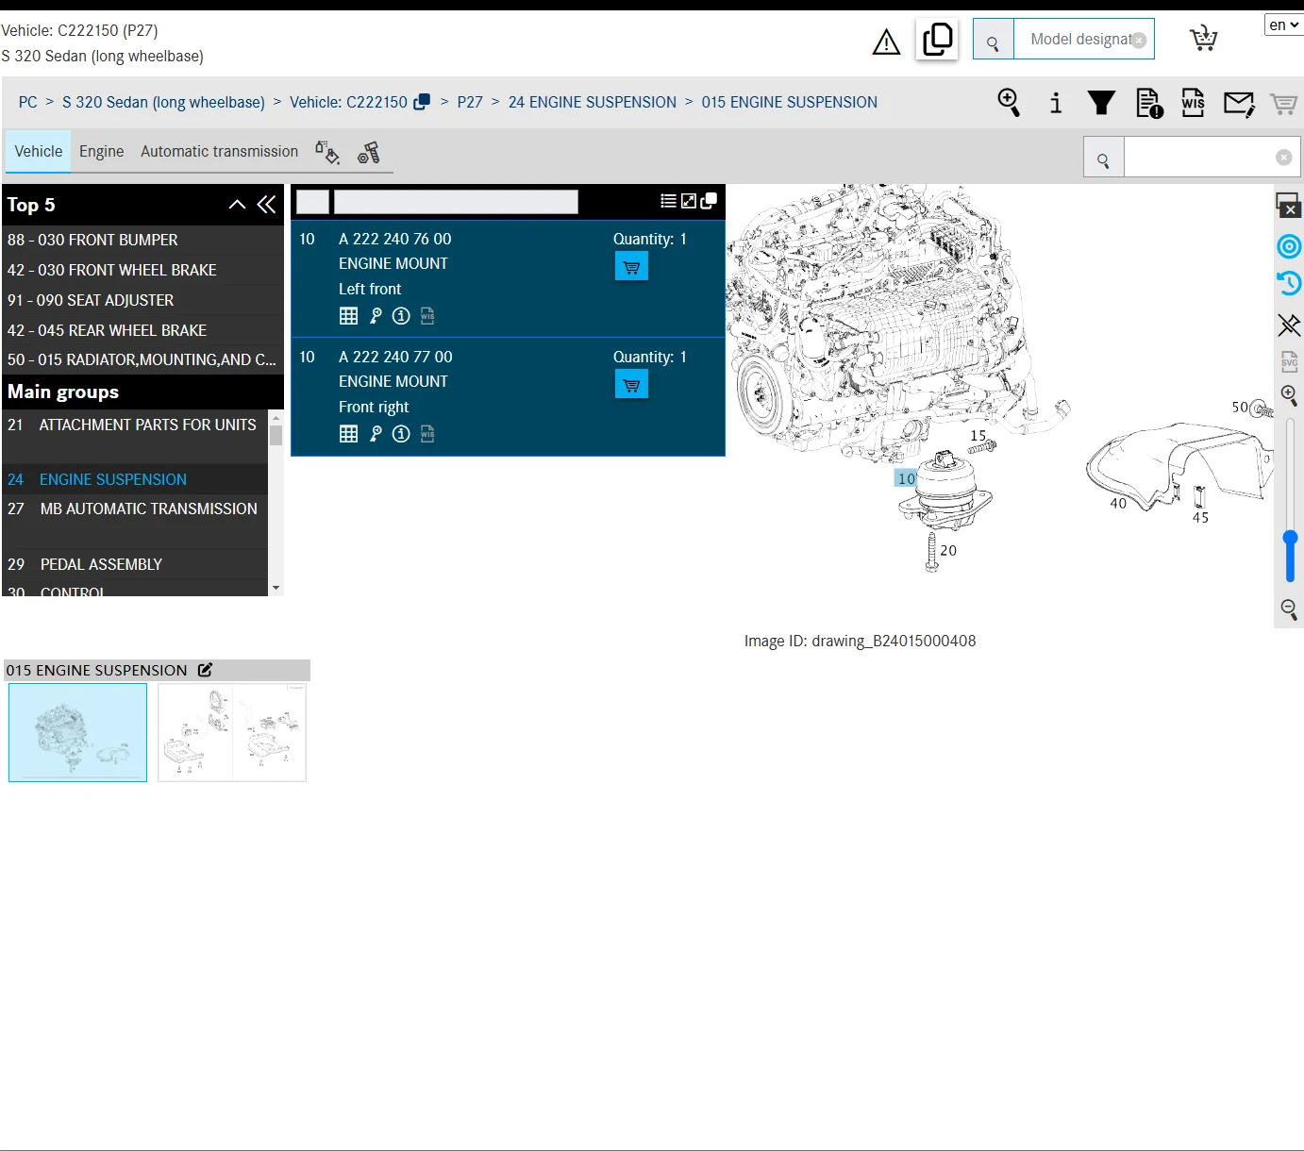Clear the Model designation field with X
This screenshot has height=1151, width=1304.
[1139, 40]
